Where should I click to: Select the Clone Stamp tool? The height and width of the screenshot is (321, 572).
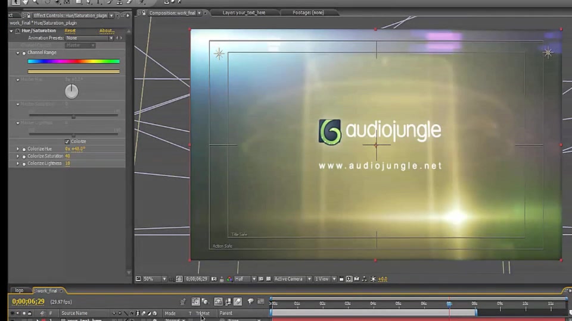119,2
